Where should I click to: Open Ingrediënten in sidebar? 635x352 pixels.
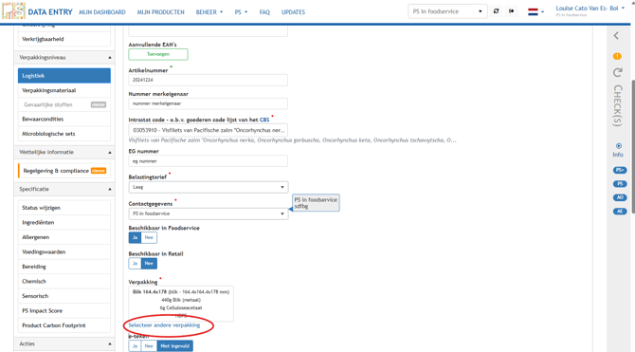[x=64, y=223]
